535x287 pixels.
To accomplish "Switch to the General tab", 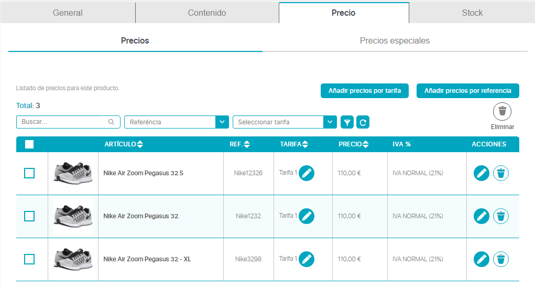I will click(x=68, y=13).
